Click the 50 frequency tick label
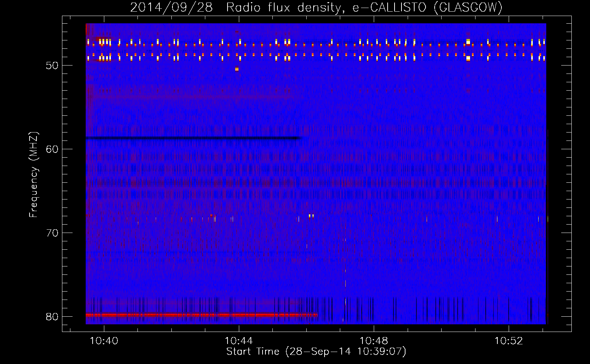Viewport: 590px width, 364px height. 52,66
